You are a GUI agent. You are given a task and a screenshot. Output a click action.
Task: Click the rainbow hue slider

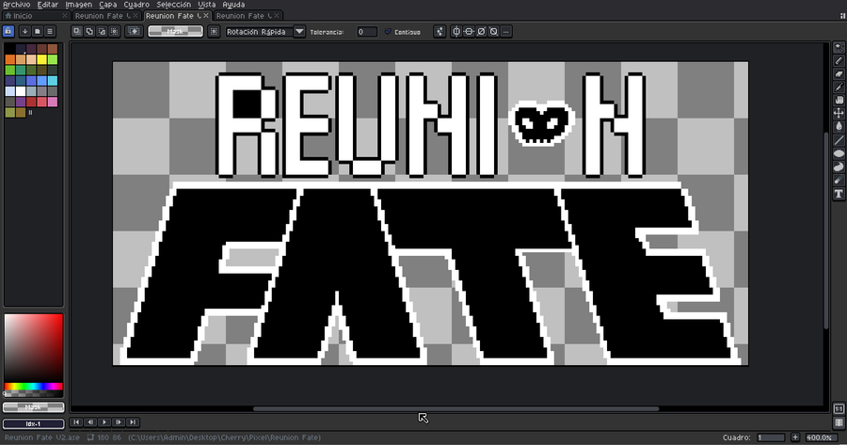click(34, 386)
